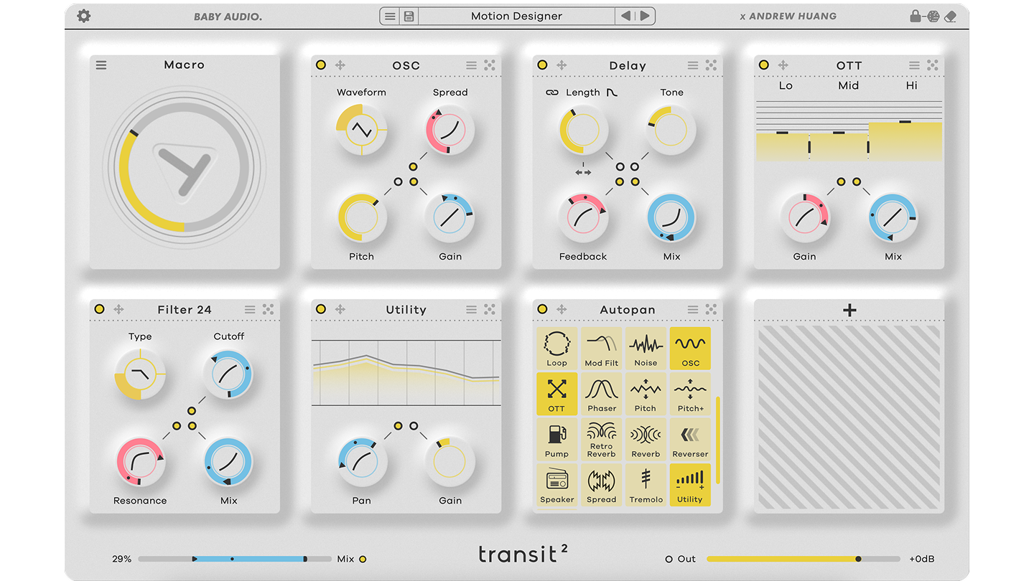Toggle the lock icon in header
The image size is (1034, 581).
[x=916, y=16]
